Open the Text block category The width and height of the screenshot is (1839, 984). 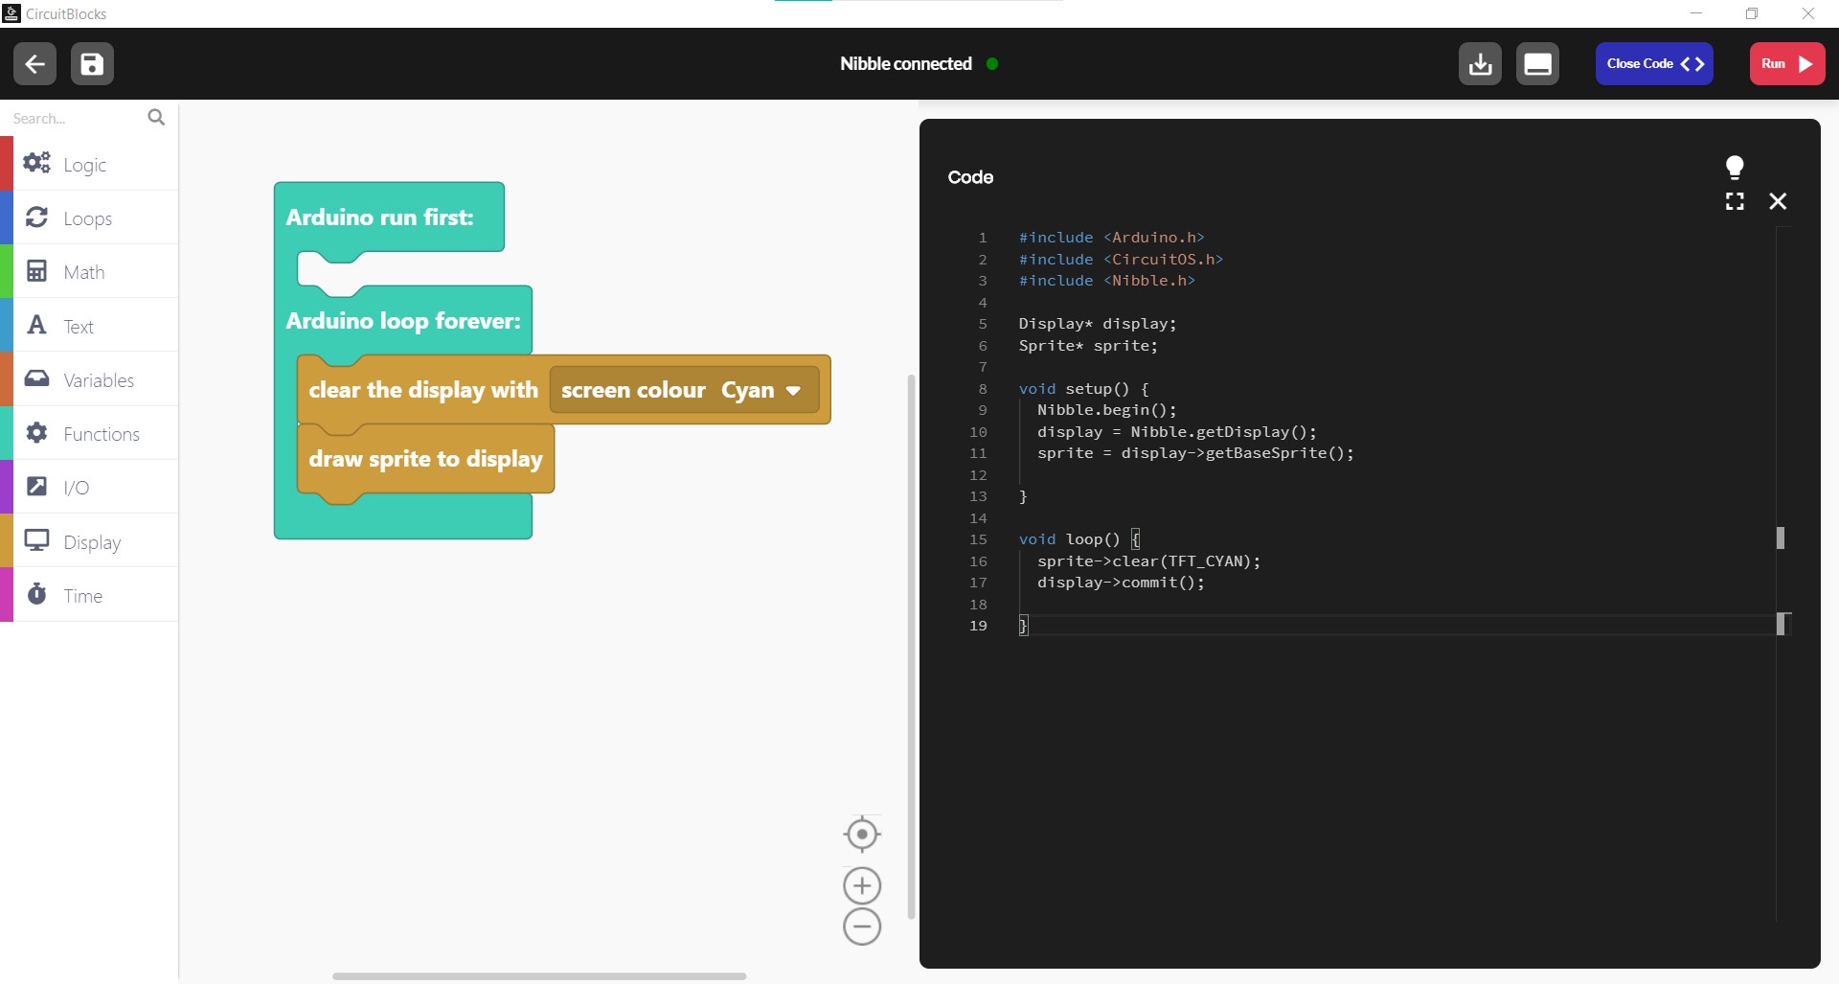pyautogui.click(x=89, y=326)
